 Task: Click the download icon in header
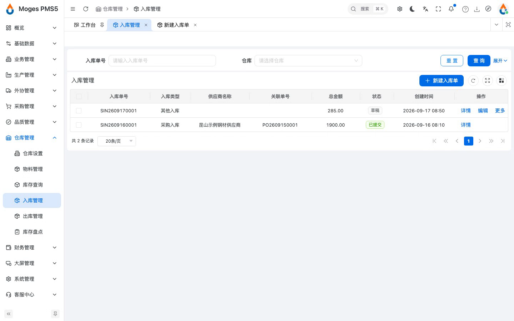click(x=477, y=9)
